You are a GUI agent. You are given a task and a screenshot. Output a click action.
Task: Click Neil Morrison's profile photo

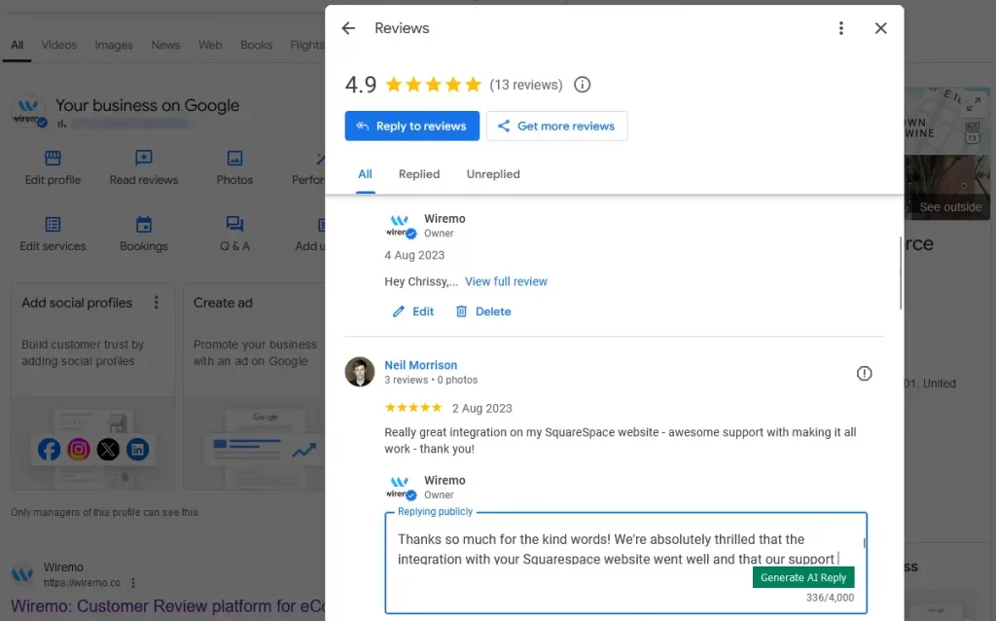[360, 372]
